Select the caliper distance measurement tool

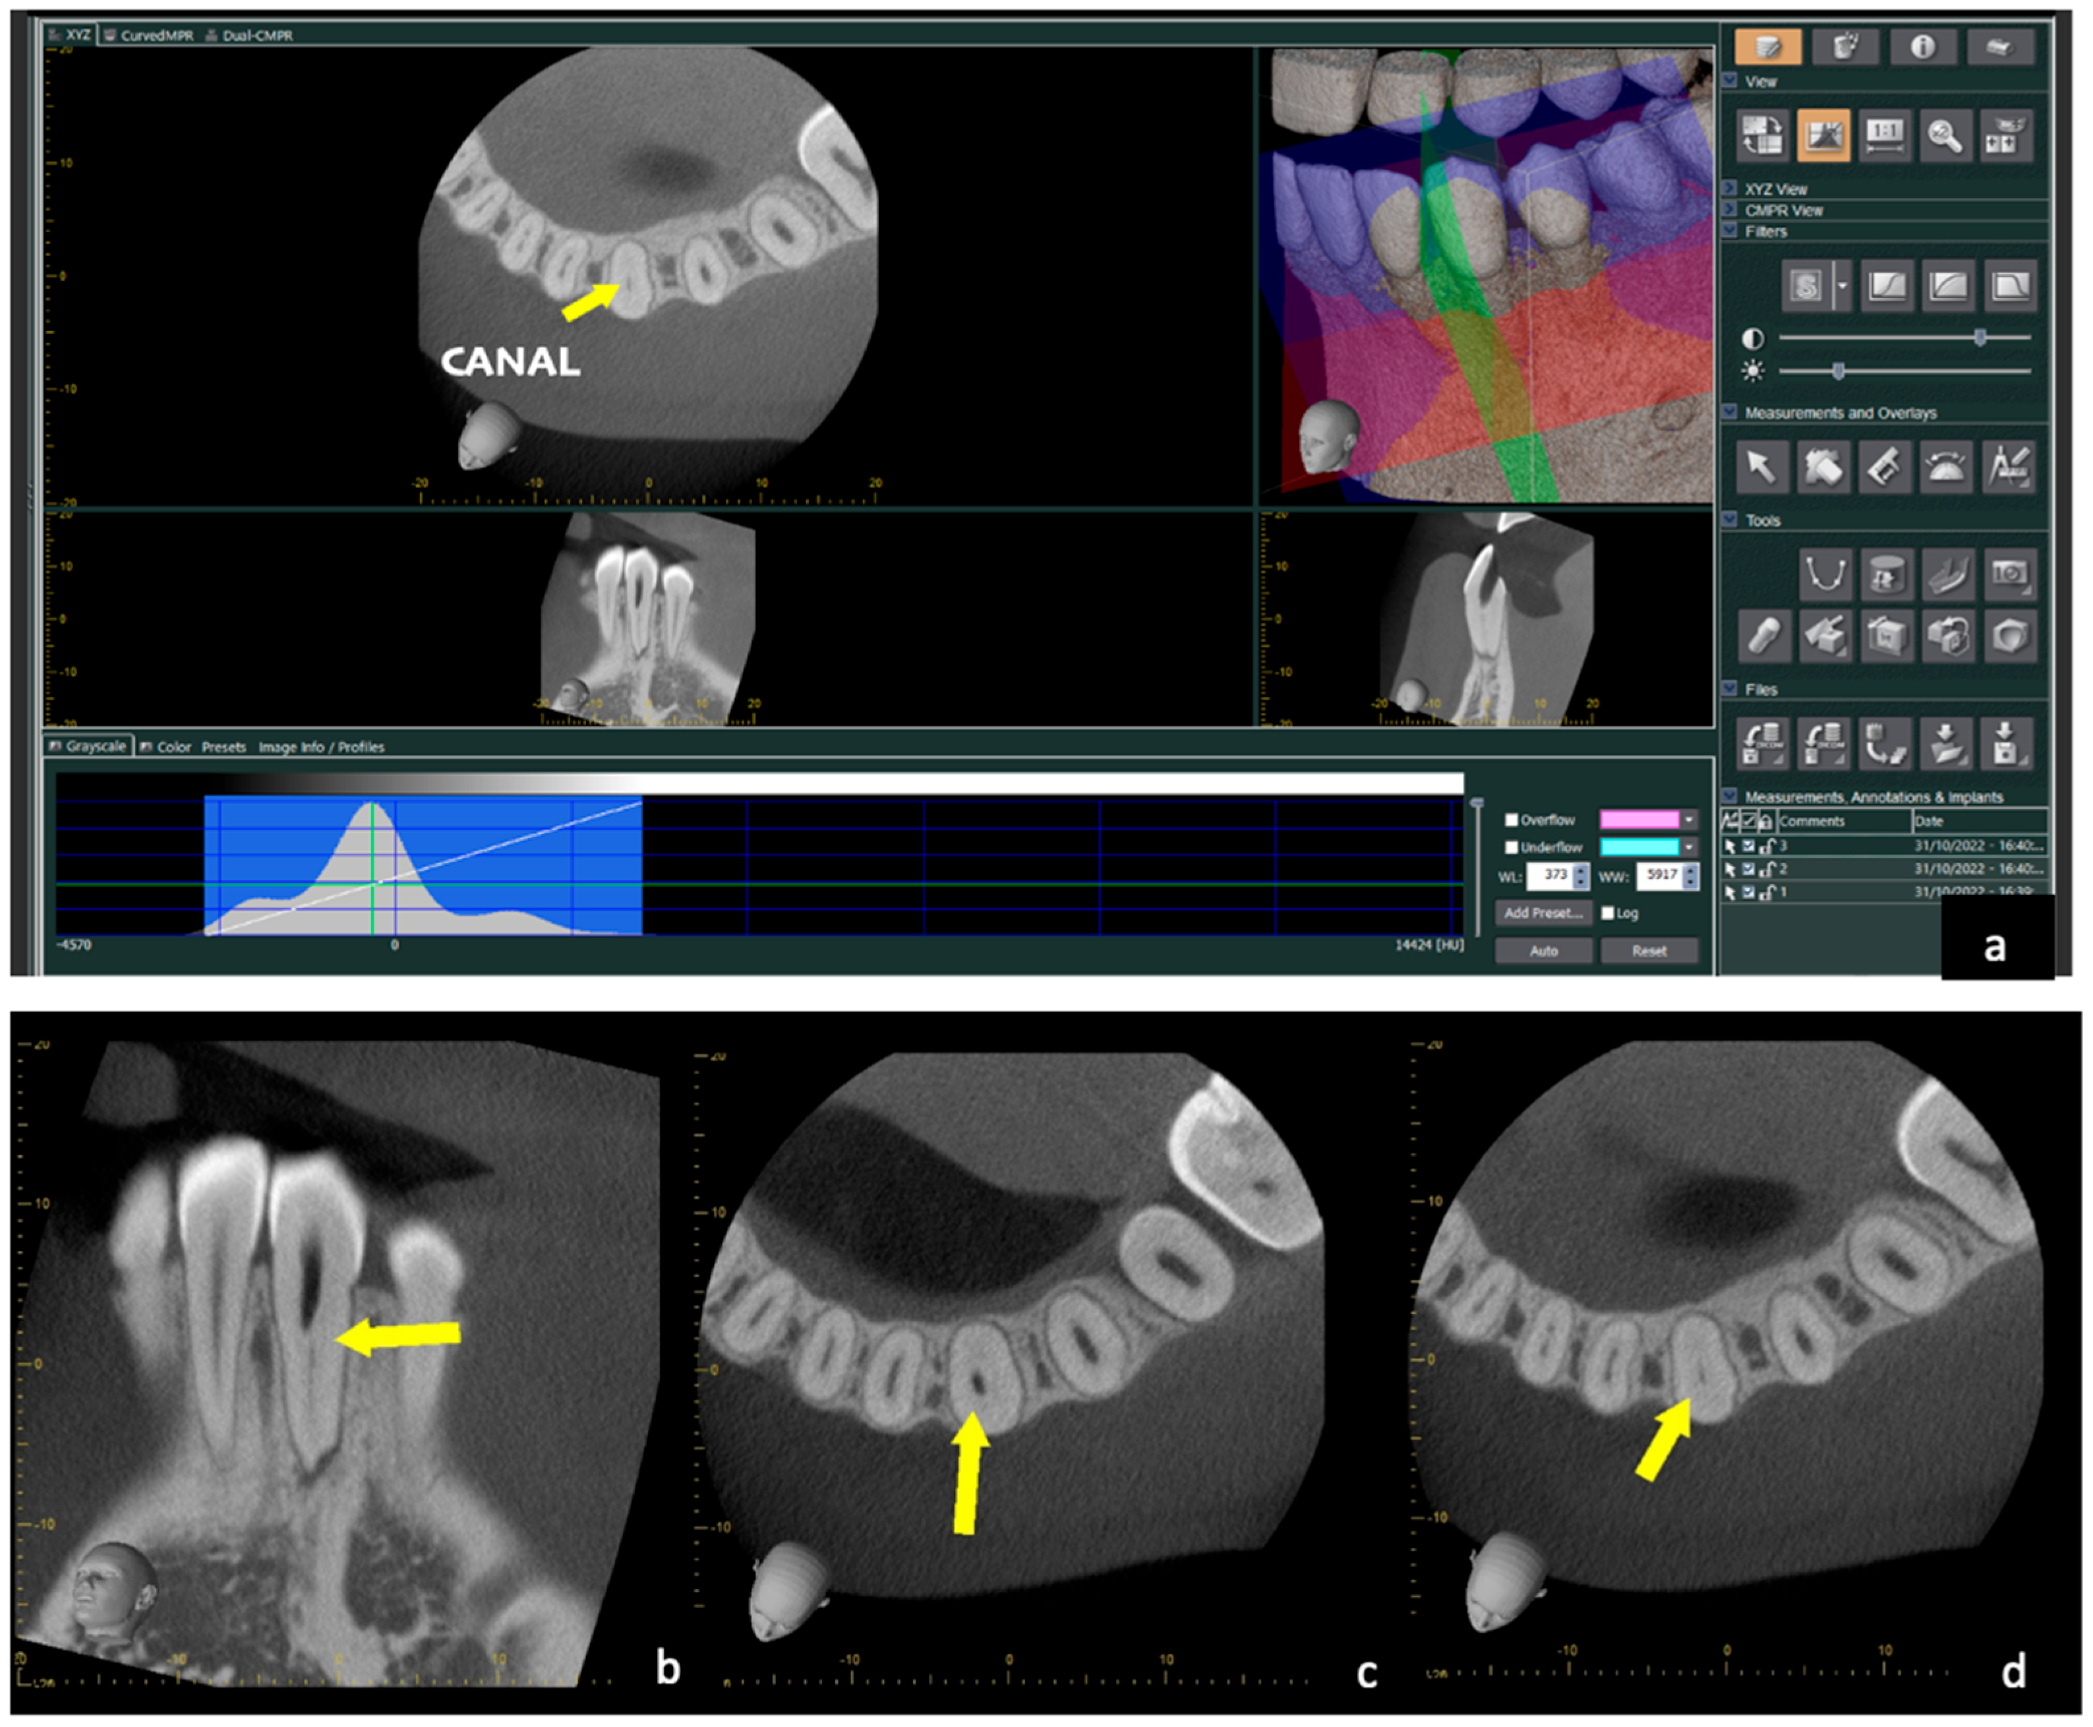tap(1884, 467)
